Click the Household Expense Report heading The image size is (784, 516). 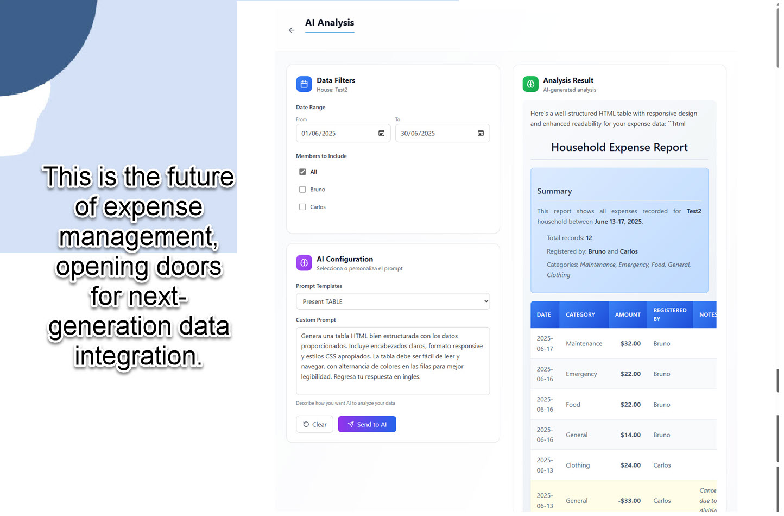pyautogui.click(x=619, y=147)
